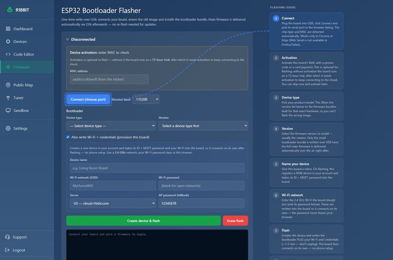
Task: Navigate to Code Editor
Action: [27, 54]
